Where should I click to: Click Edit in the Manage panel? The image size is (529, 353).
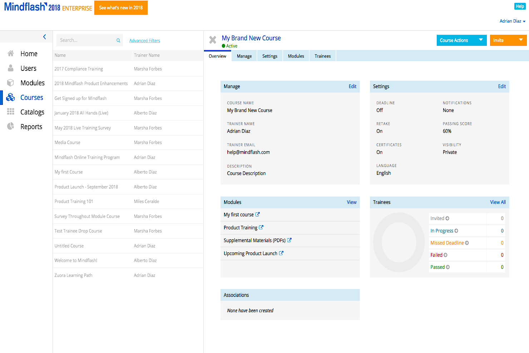[352, 87]
